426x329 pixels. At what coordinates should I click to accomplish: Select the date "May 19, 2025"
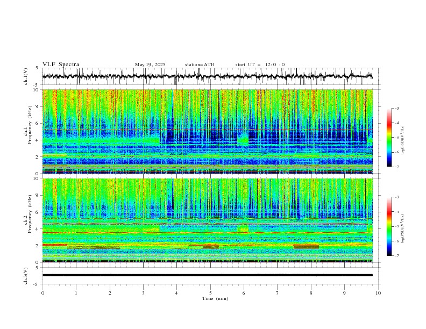point(150,65)
